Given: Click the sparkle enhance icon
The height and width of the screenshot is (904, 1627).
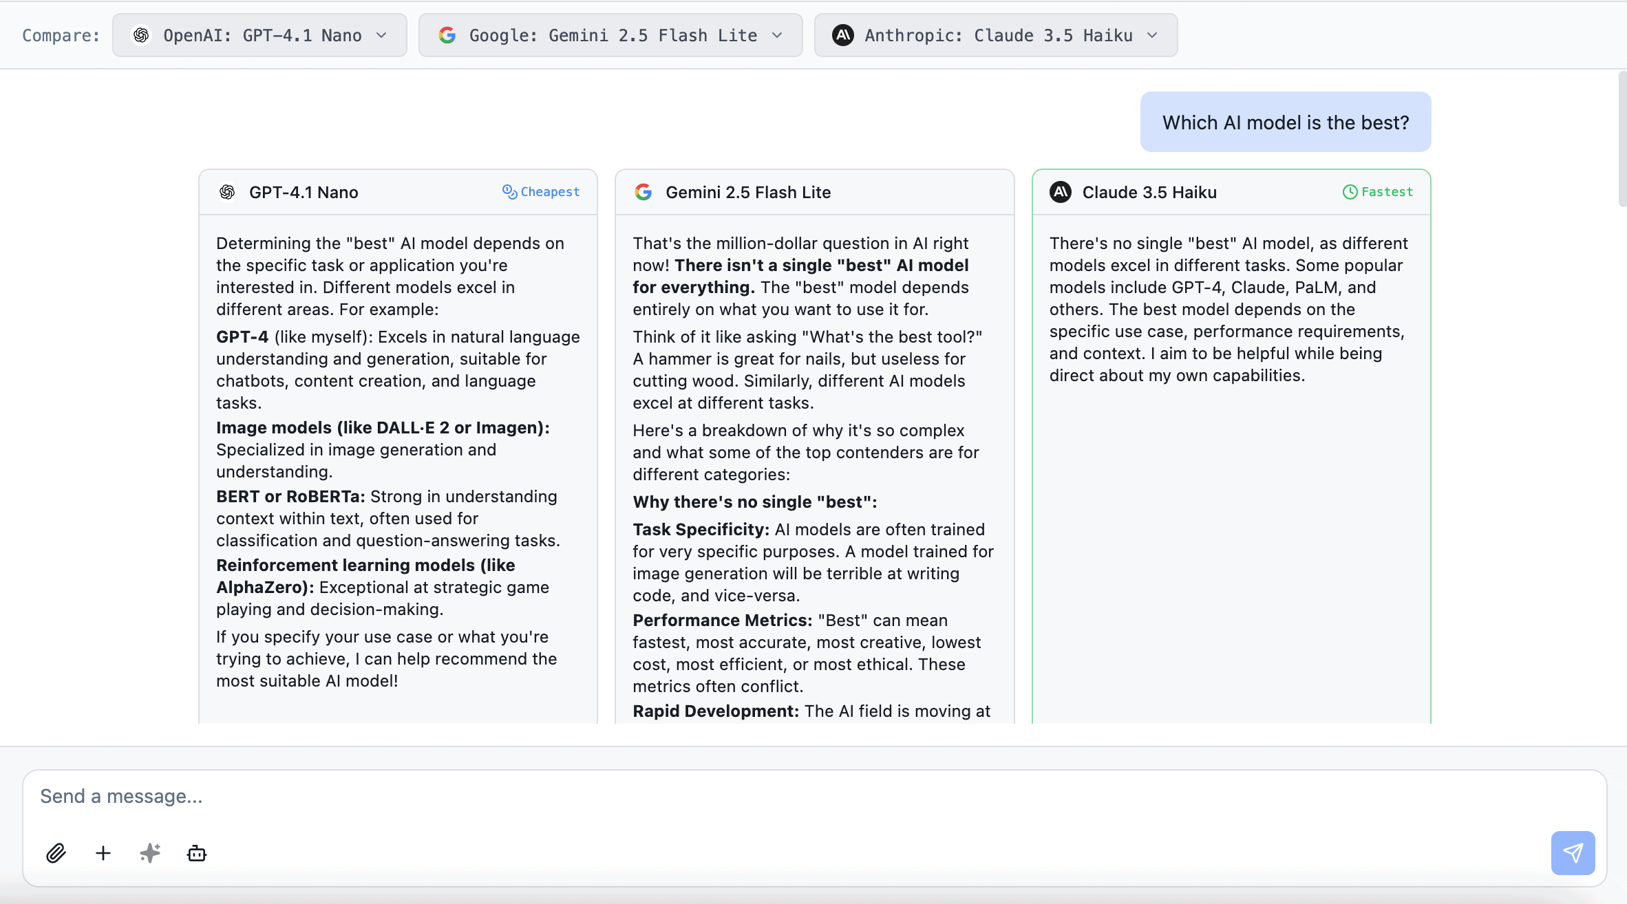Looking at the screenshot, I should pos(150,853).
